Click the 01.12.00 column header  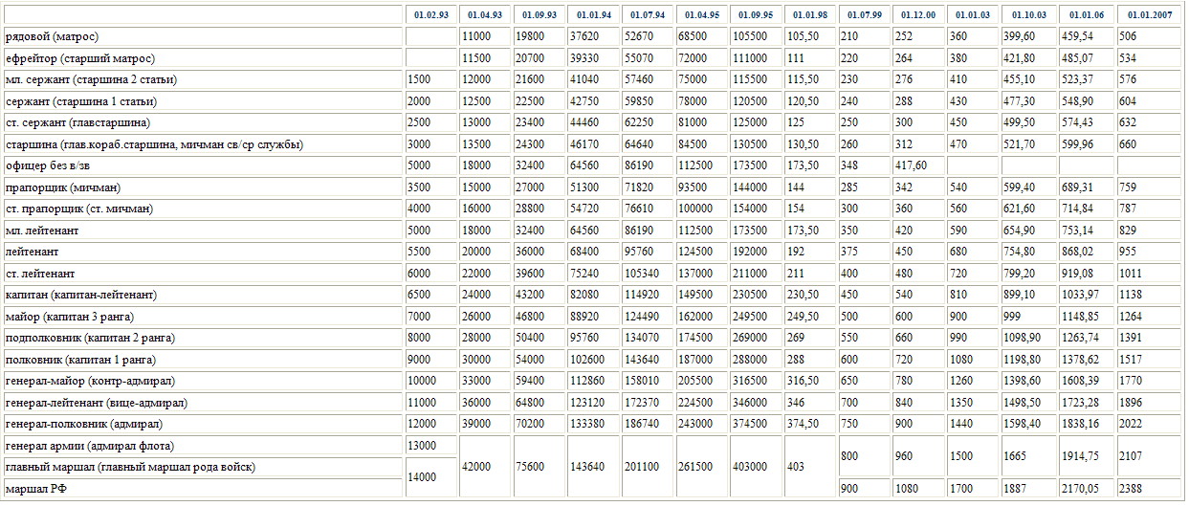pyautogui.click(x=918, y=15)
